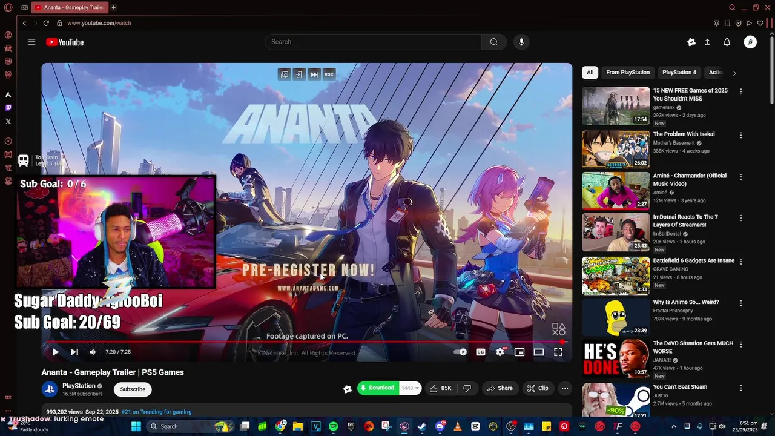
Task: Play the Ananta gameplay trailer
Action: tap(55, 352)
